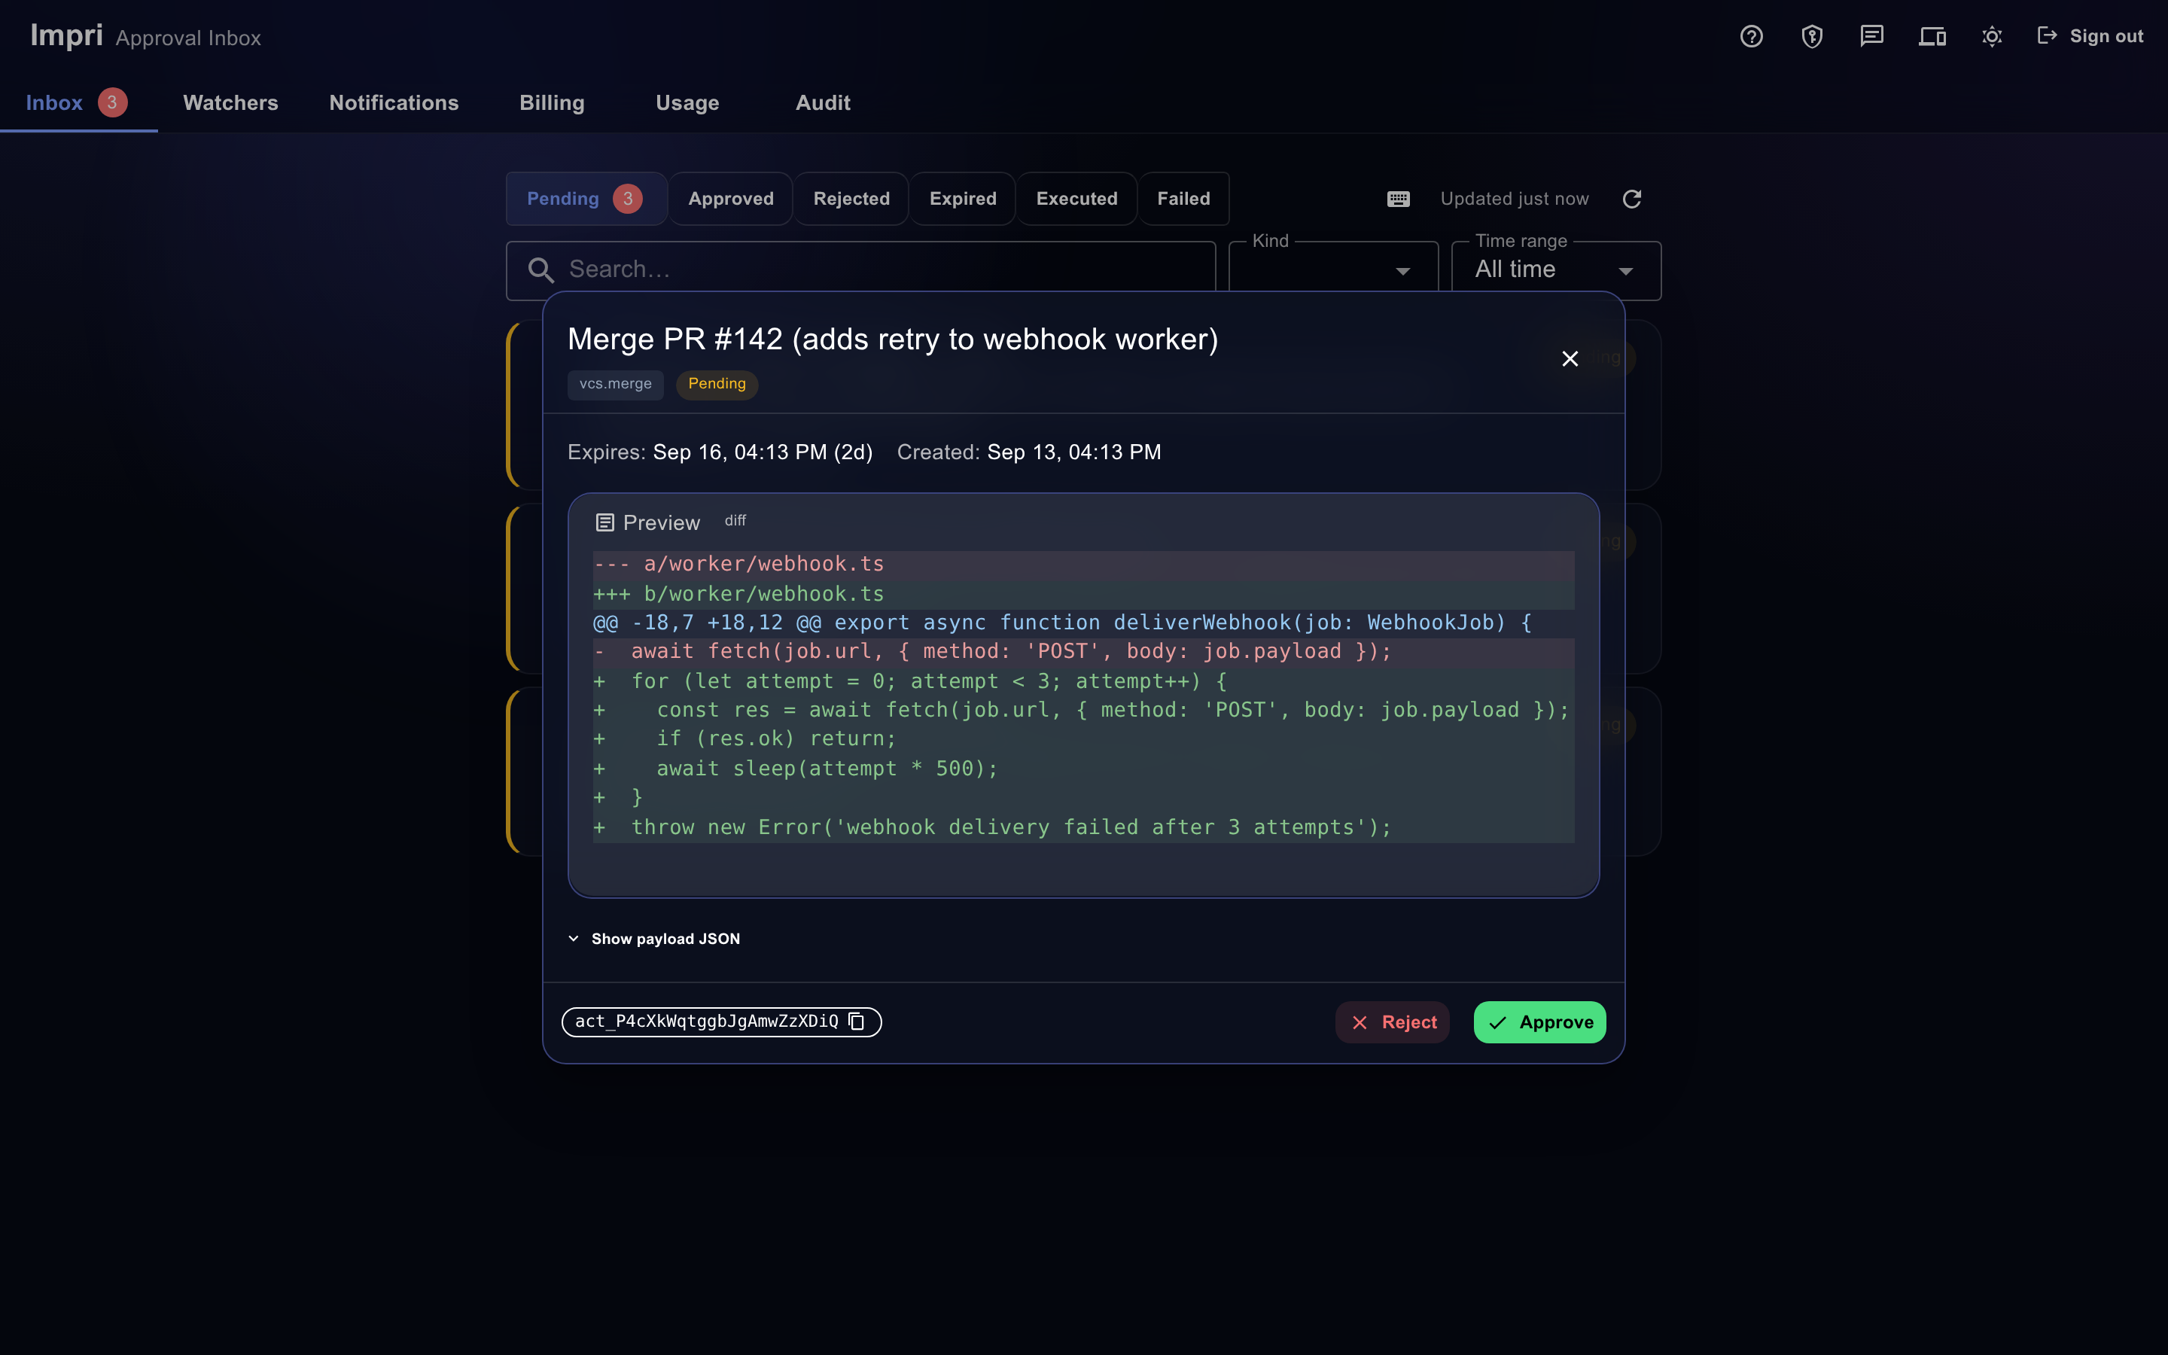Click the act_P4cXkWqtggbJgAmwZzXDiQ ID chip
Viewport: 2168px width, 1355px height.
(721, 1022)
